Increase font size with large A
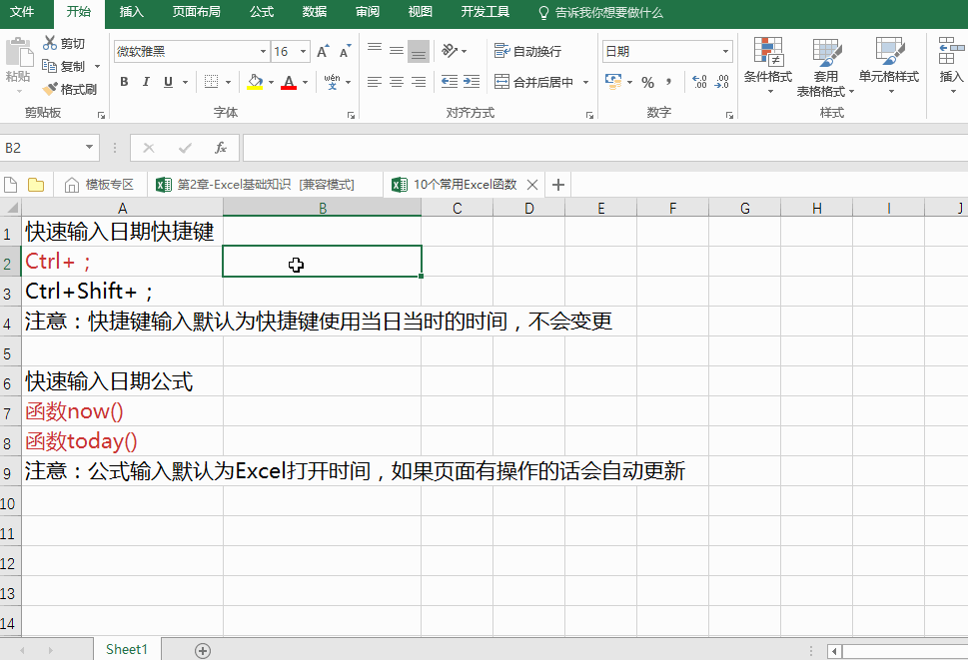 (323, 51)
